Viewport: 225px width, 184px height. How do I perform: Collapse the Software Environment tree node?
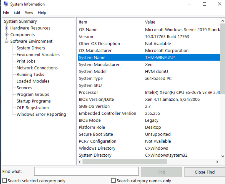pyautogui.click(x=6, y=41)
